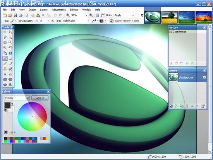This screenshot has width=213, height=160.
Task: Select the Pencil tool
Action: (5, 64)
